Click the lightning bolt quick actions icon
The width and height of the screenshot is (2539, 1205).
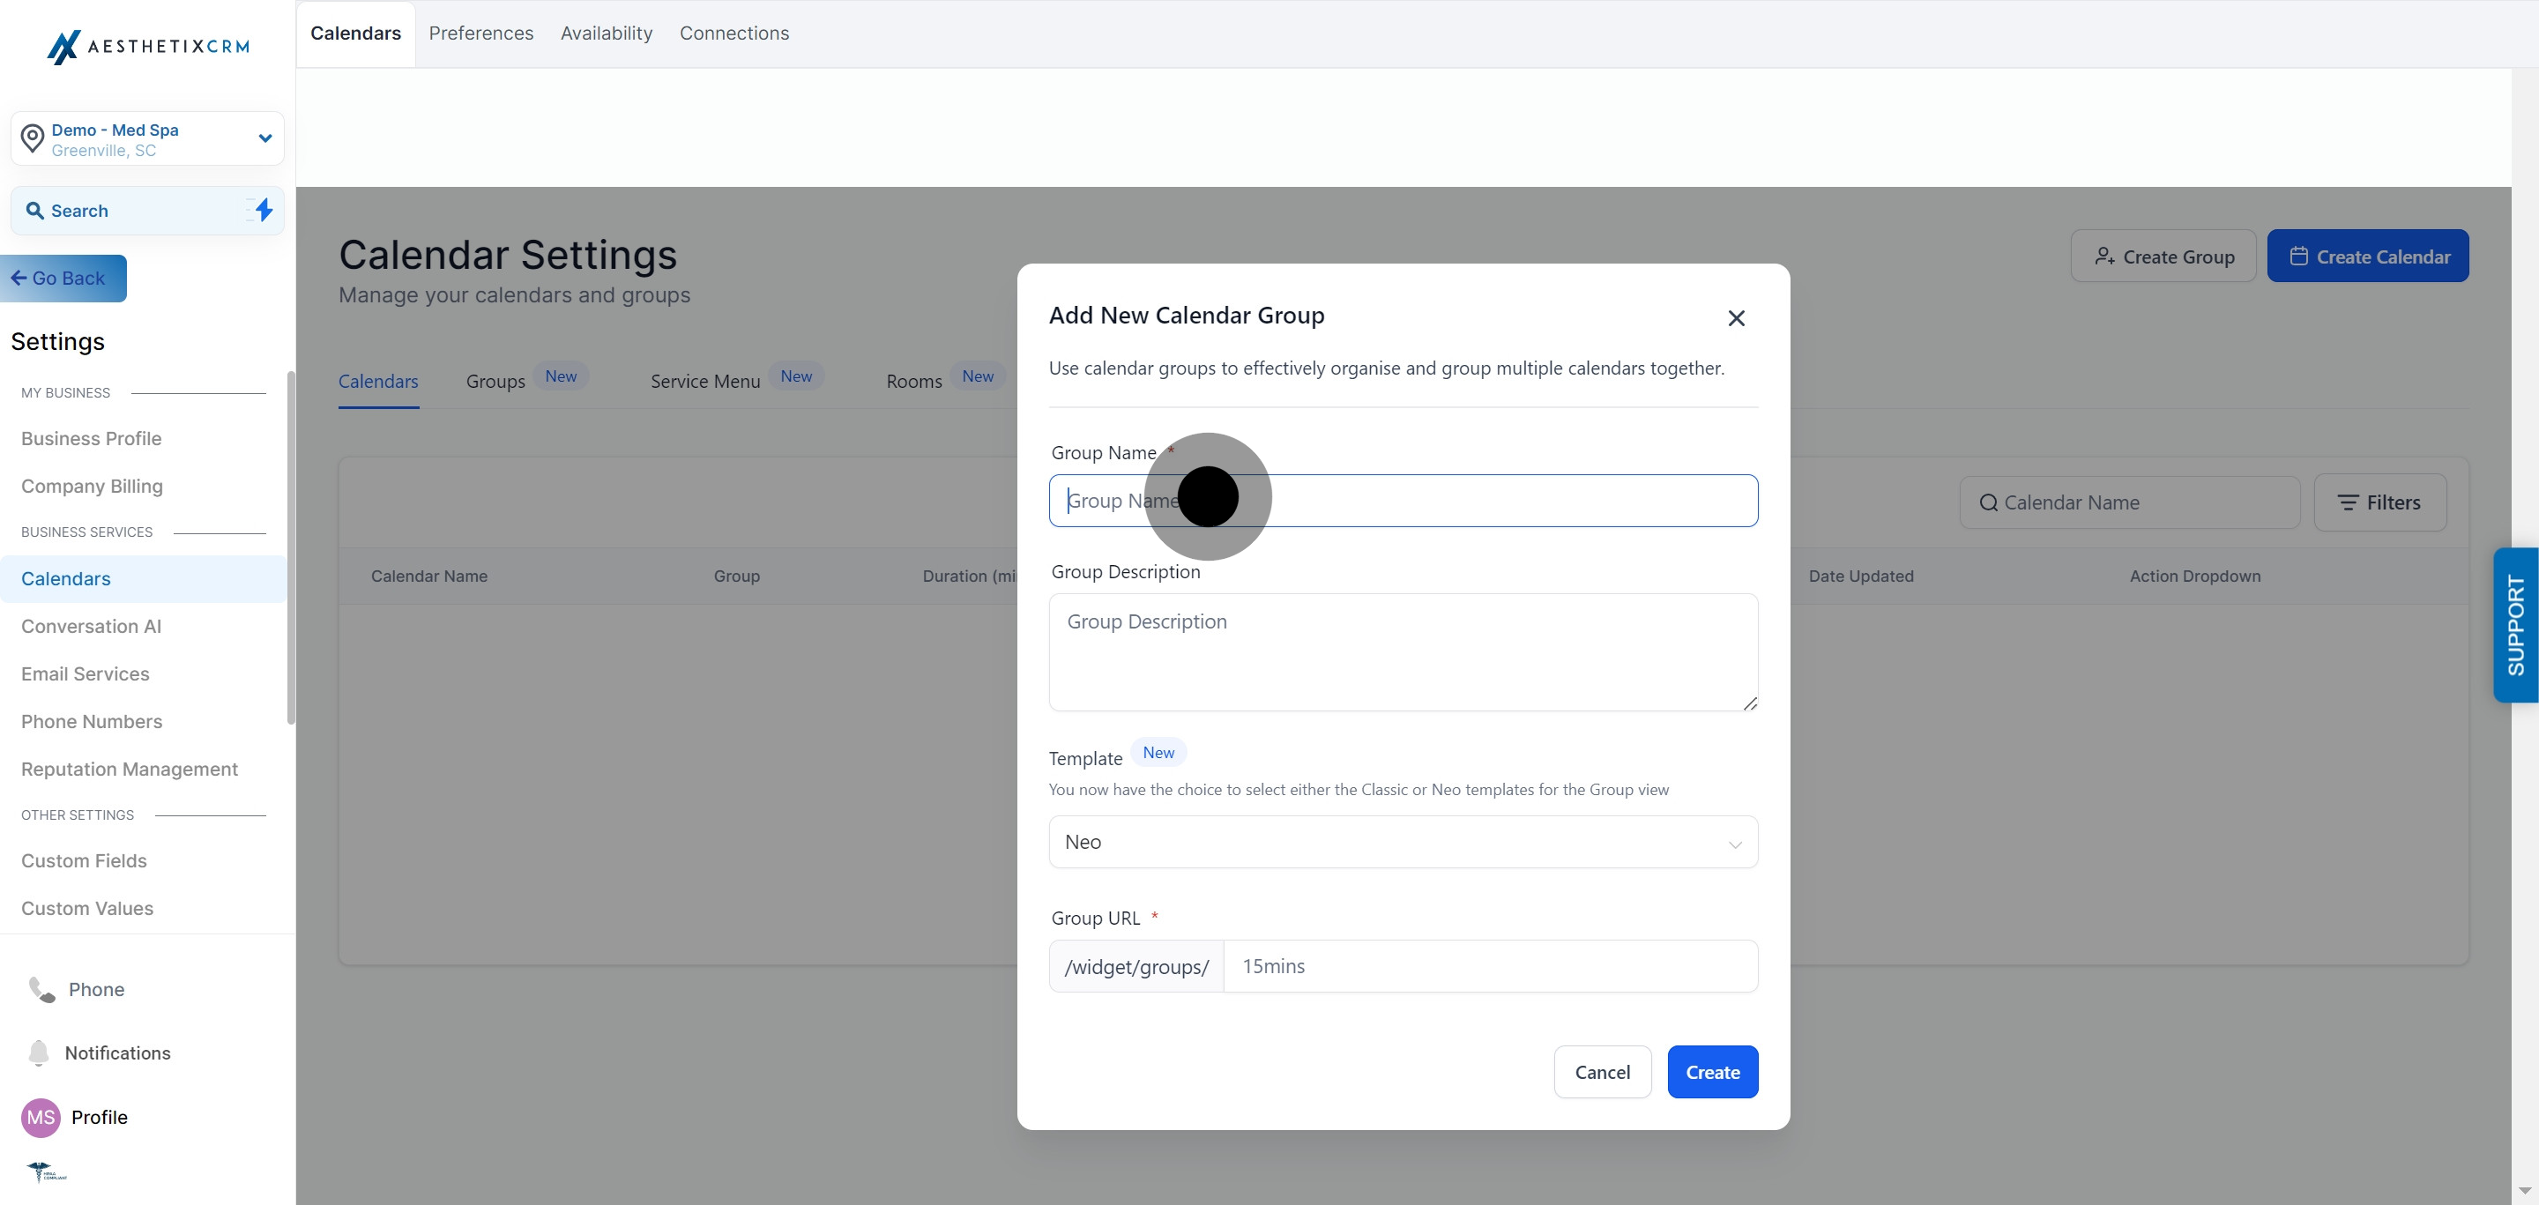pos(264,210)
